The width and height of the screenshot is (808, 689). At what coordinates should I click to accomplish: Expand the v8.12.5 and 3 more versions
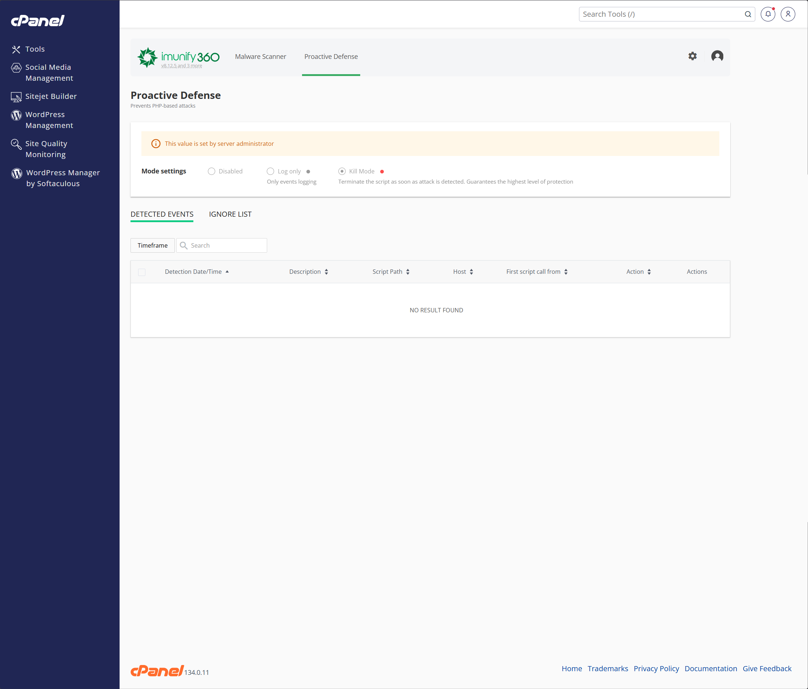182,65
